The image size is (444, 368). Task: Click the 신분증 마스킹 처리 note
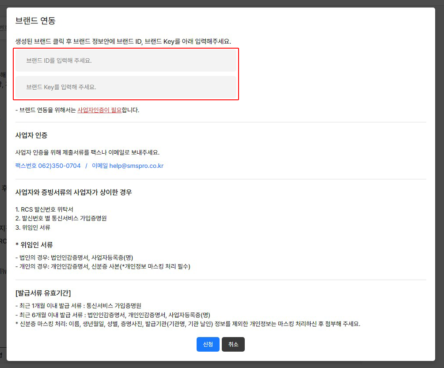[x=188, y=324]
